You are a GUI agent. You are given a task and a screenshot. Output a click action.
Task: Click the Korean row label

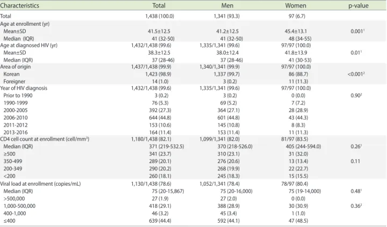(x=11, y=74)
